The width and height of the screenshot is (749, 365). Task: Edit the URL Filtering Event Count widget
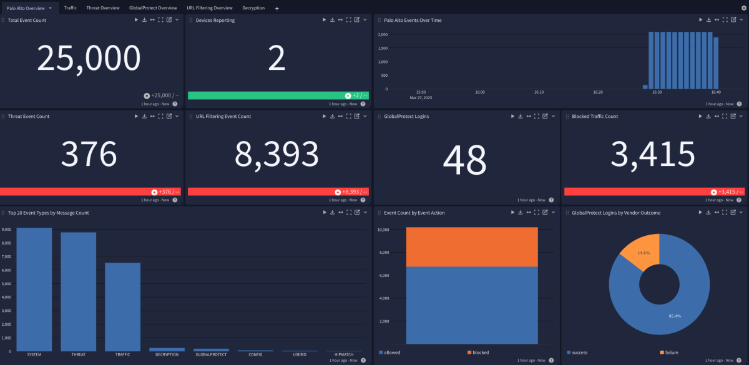pos(356,116)
